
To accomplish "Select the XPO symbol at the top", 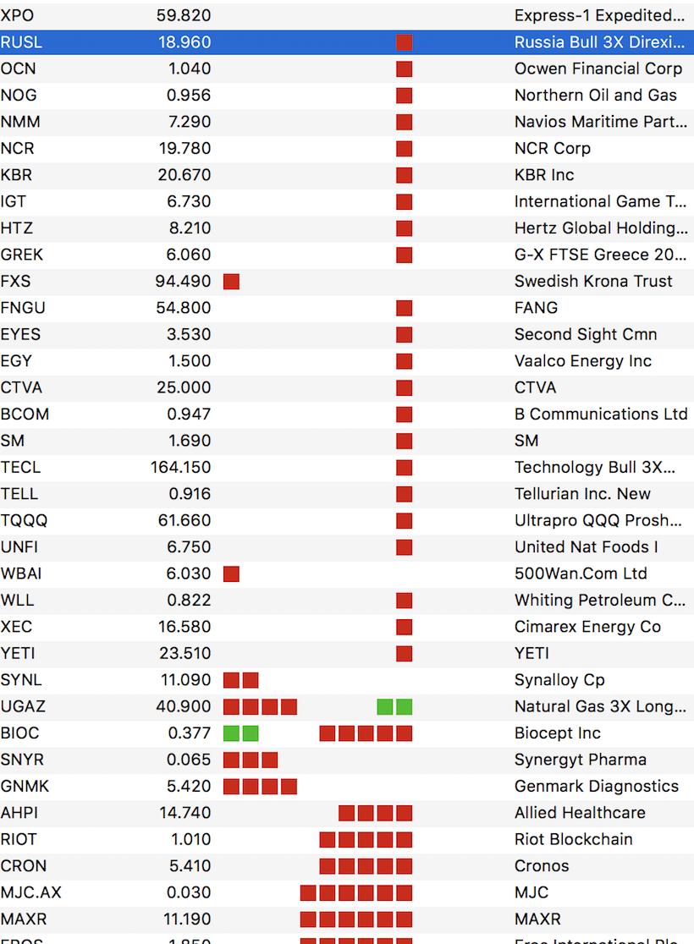I will [x=17, y=15].
